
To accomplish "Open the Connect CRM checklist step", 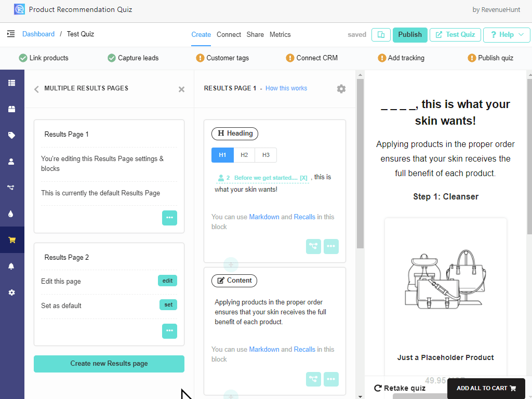I will coord(312,58).
